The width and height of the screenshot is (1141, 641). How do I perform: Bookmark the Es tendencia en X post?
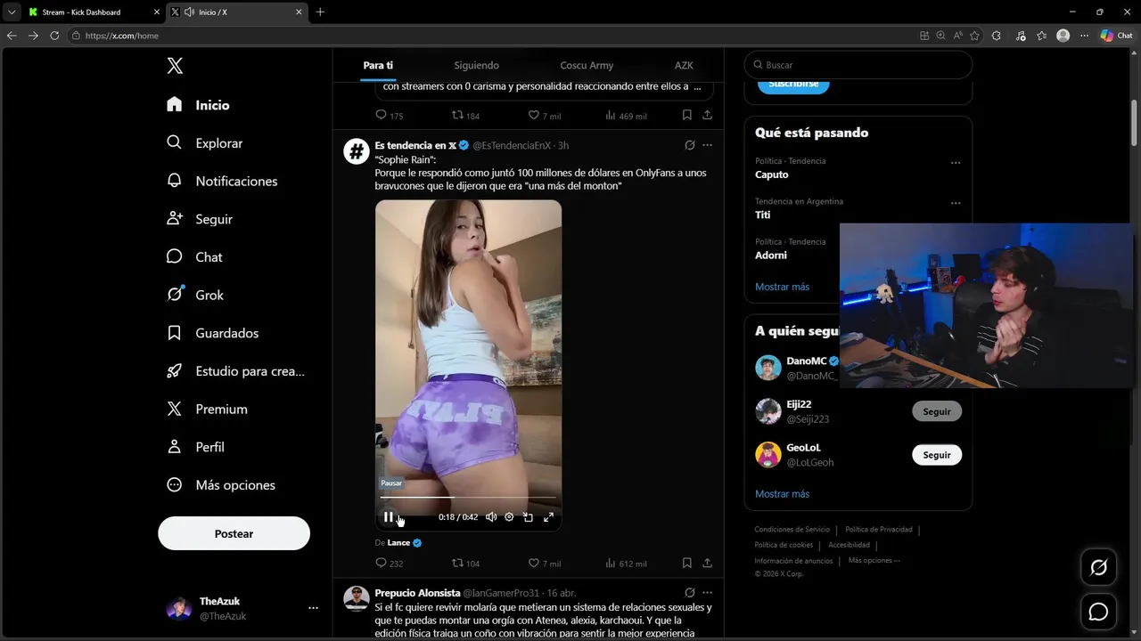tap(686, 564)
